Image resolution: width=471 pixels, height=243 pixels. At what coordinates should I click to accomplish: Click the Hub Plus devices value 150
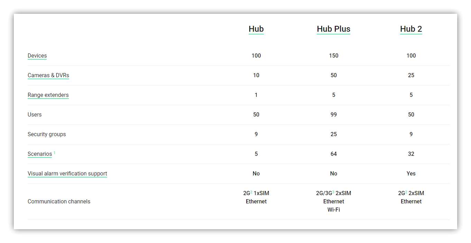pyautogui.click(x=333, y=55)
